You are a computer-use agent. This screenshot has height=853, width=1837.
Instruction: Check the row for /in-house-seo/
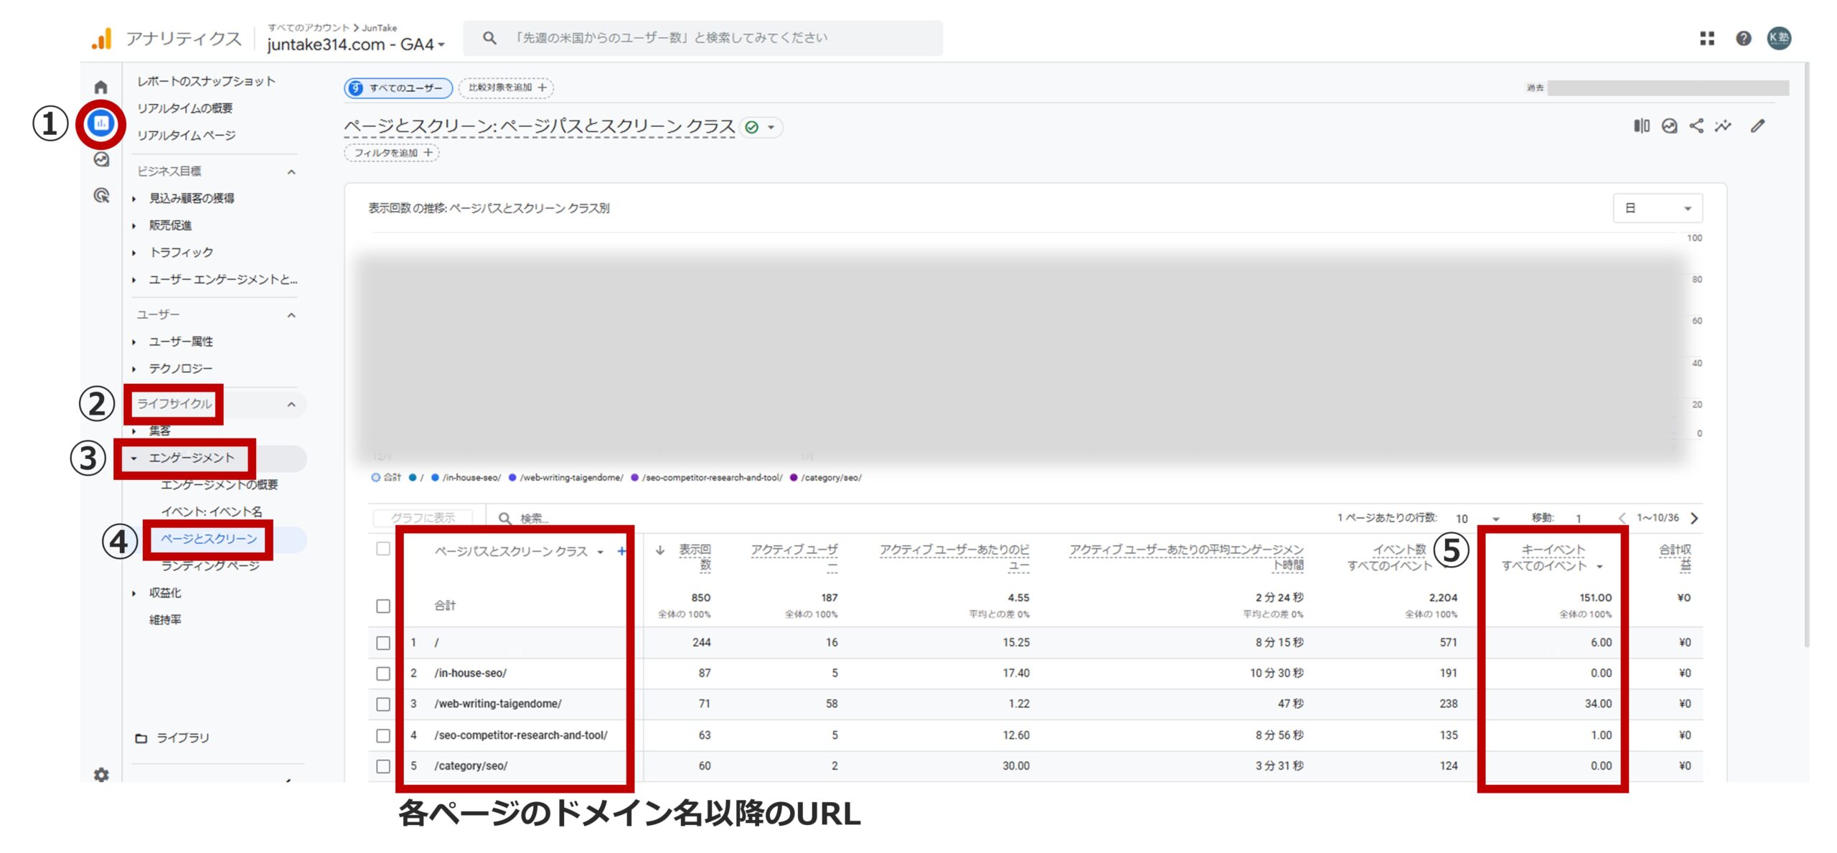click(384, 673)
